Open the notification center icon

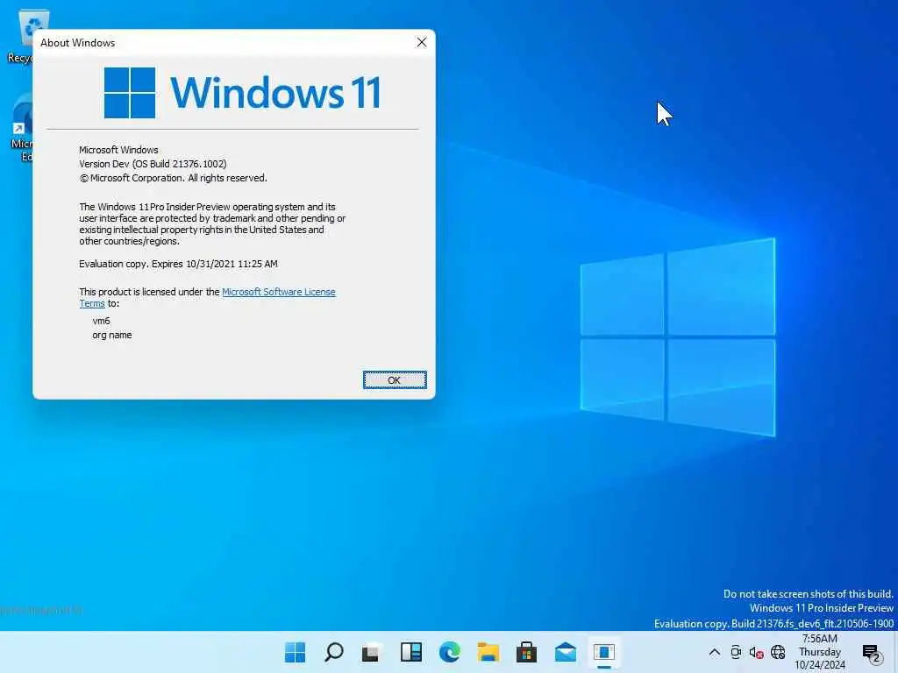click(x=873, y=652)
